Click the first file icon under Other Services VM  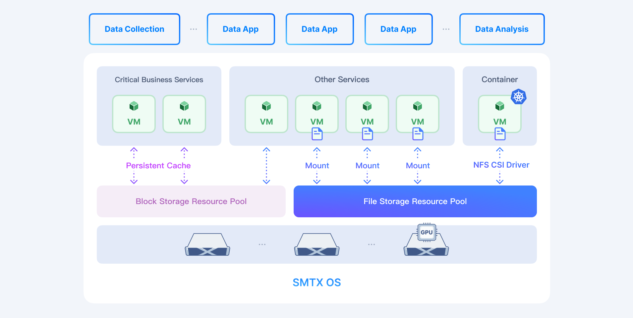317,134
